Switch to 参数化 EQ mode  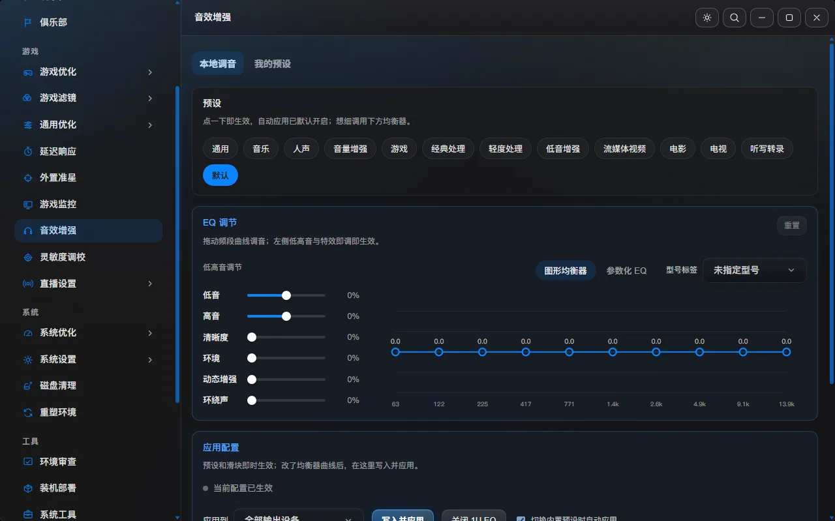point(626,270)
